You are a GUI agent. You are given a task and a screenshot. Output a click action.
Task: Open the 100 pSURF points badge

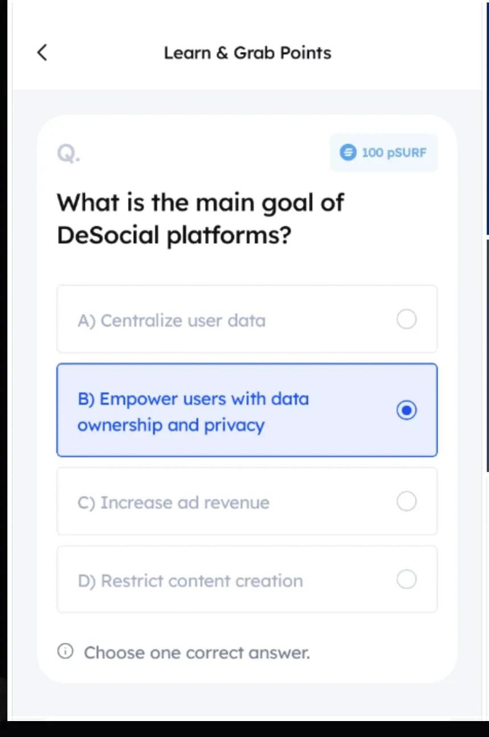[x=383, y=152]
